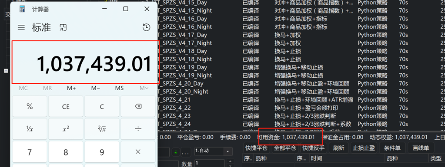Select the SPZS_4_20_Night strategy row

[301, 92]
